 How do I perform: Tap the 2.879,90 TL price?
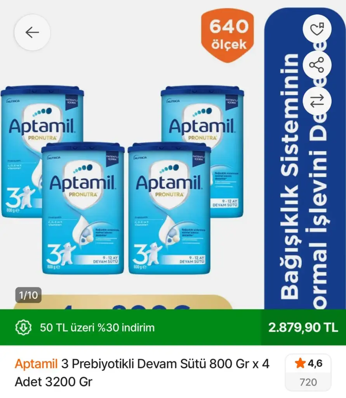pos(303,327)
